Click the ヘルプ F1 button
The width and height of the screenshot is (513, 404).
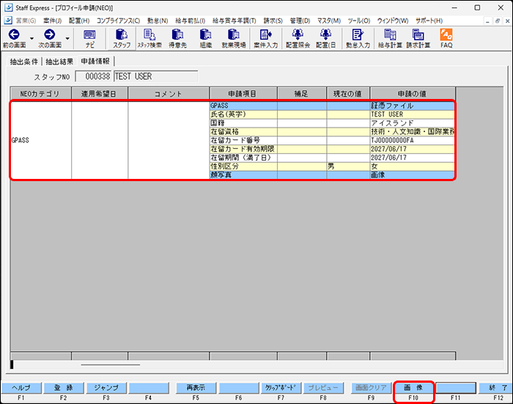click(x=21, y=388)
